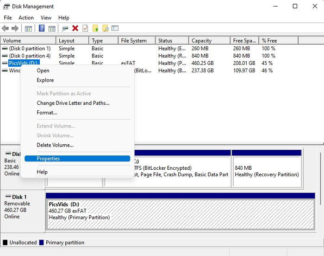The width and height of the screenshot is (324, 256).
Task: Open the Help menu in menu bar
Action: (x=64, y=18)
